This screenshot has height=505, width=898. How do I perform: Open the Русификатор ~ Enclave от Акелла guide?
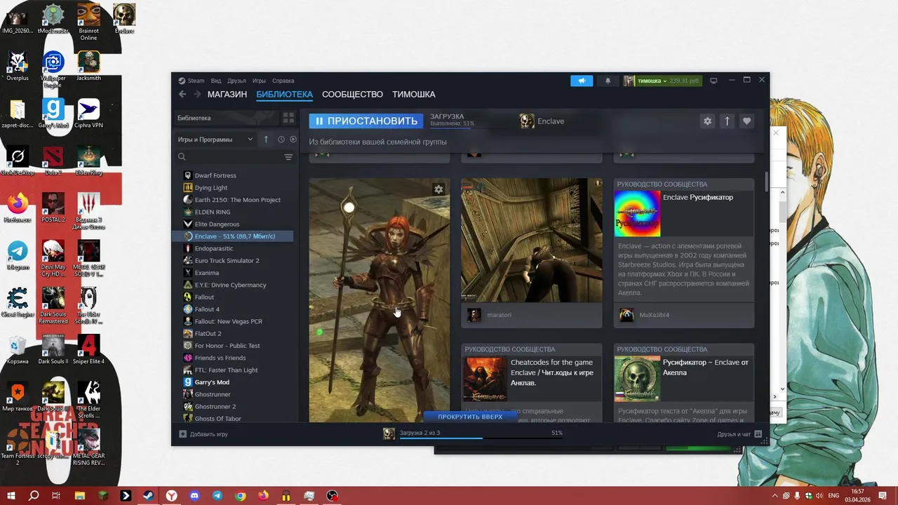point(684,382)
